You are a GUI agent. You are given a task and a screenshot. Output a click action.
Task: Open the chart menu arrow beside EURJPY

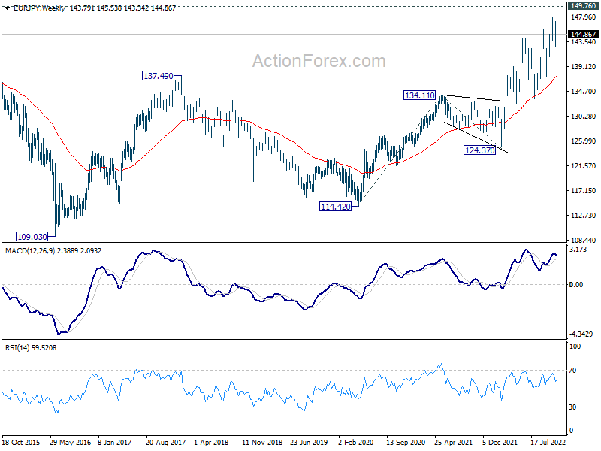click(x=8, y=8)
